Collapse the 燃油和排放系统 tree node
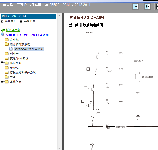 coord(2,44)
